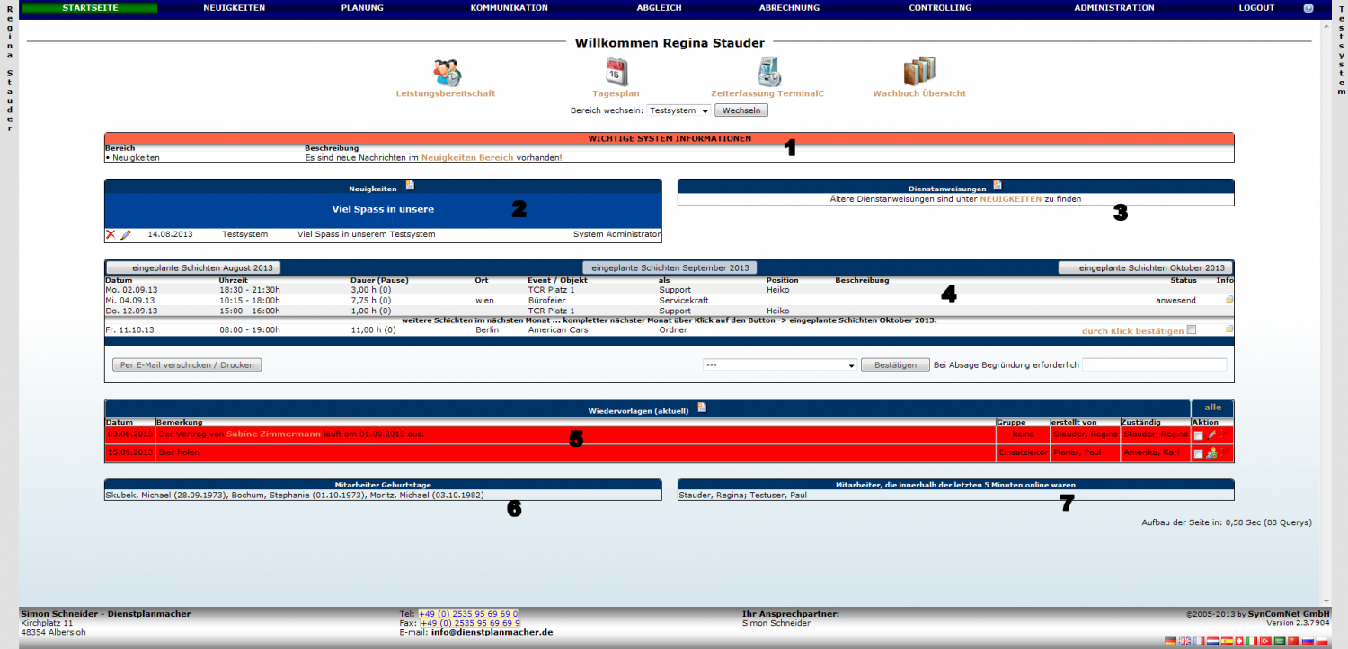Open the Leistungsbereitschaft icon
The width and height of the screenshot is (1348, 649).
coord(447,71)
